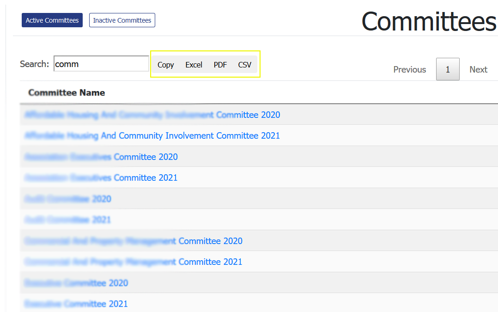The height and width of the screenshot is (312, 498).
Task: Export the committee list as PDF
Action: click(220, 65)
